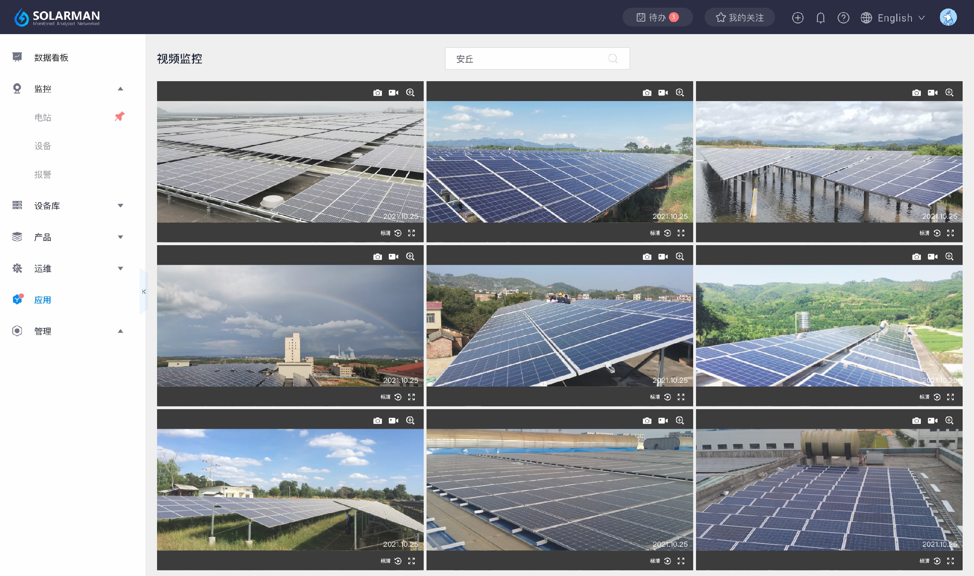
Task: Open the help question-mark icon
Action: point(843,18)
